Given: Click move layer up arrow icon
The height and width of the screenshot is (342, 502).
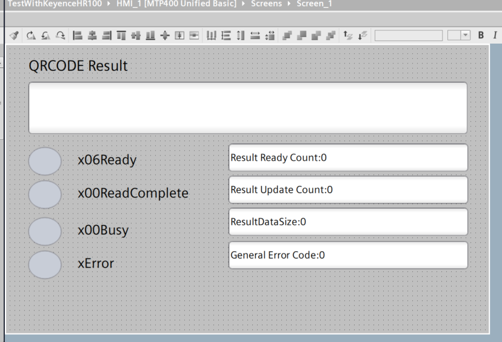Looking at the screenshot, I should click(347, 35).
